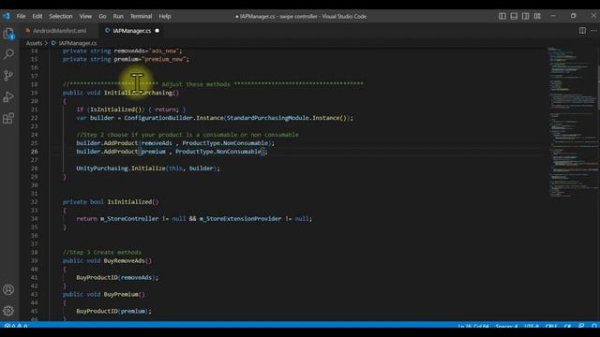The image size is (600, 337).
Task: Click InitializePurchasing method name
Action: tap(138, 93)
